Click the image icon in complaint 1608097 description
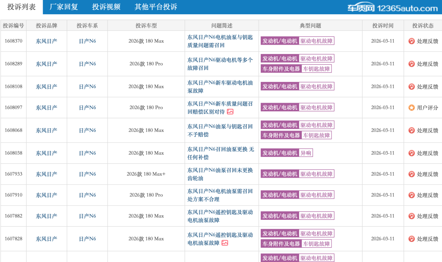The height and width of the screenshot is (262, 442). [x=230, y=112]
